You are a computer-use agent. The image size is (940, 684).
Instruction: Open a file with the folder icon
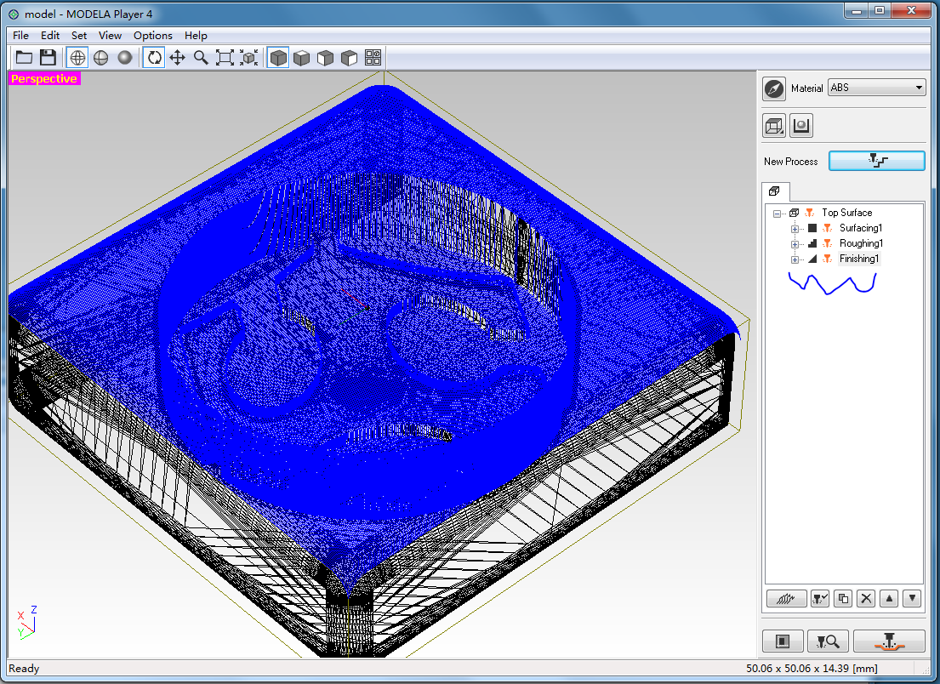[x=24, y=58]
